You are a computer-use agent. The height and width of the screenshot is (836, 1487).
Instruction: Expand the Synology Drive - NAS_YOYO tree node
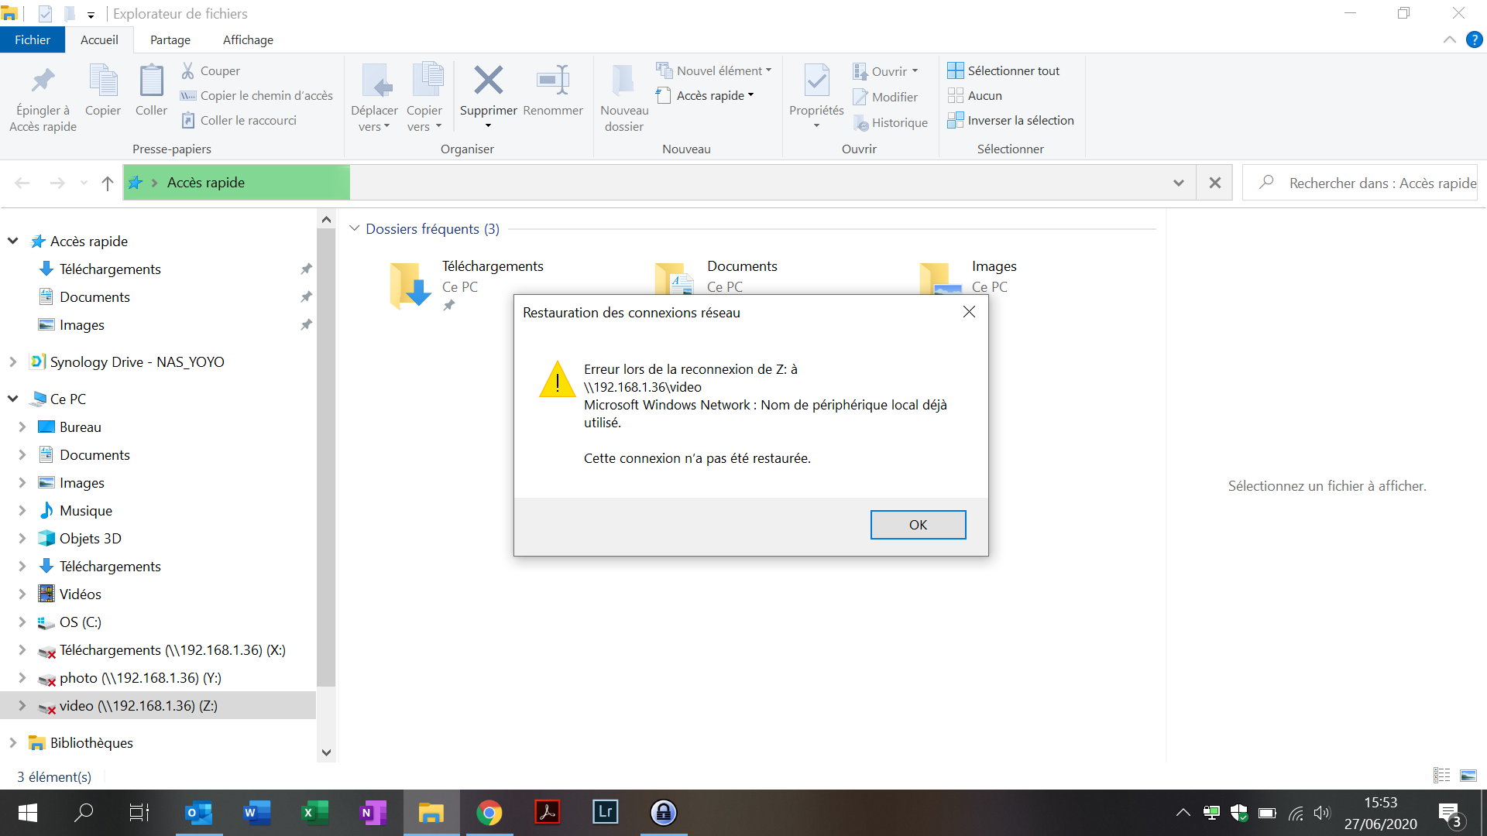[x=13, y=361]
